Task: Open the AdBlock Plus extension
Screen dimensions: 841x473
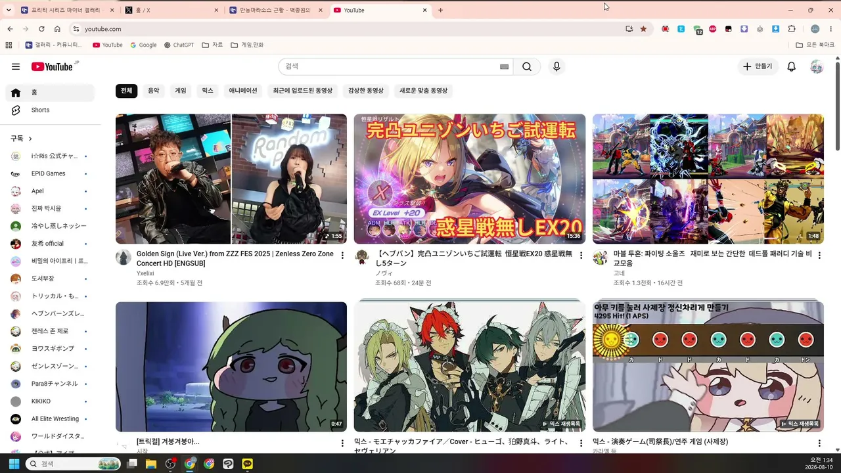Action: pyautogui.click(x=713, y=29)
